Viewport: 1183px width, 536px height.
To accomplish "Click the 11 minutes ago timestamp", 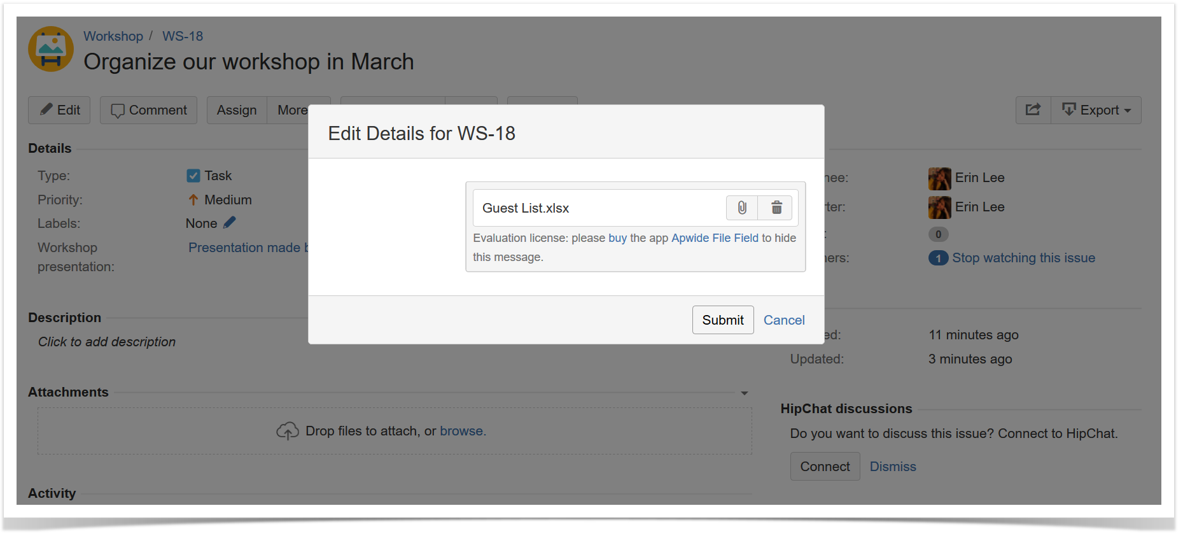I will [x=974, y=335].
